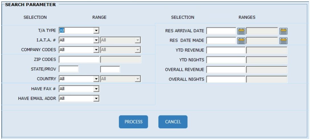Open the I.A.T.A. # selection dropdown
This screenshot has width=310, height=140.
tap(96, 40)
